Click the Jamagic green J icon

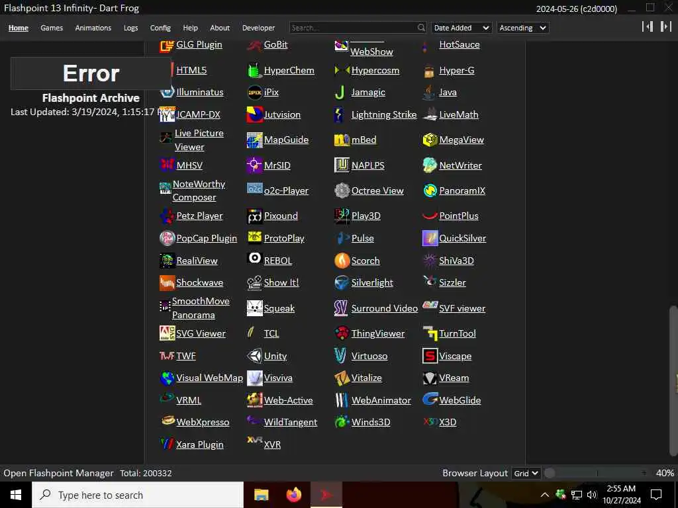(x=340, y=93)
